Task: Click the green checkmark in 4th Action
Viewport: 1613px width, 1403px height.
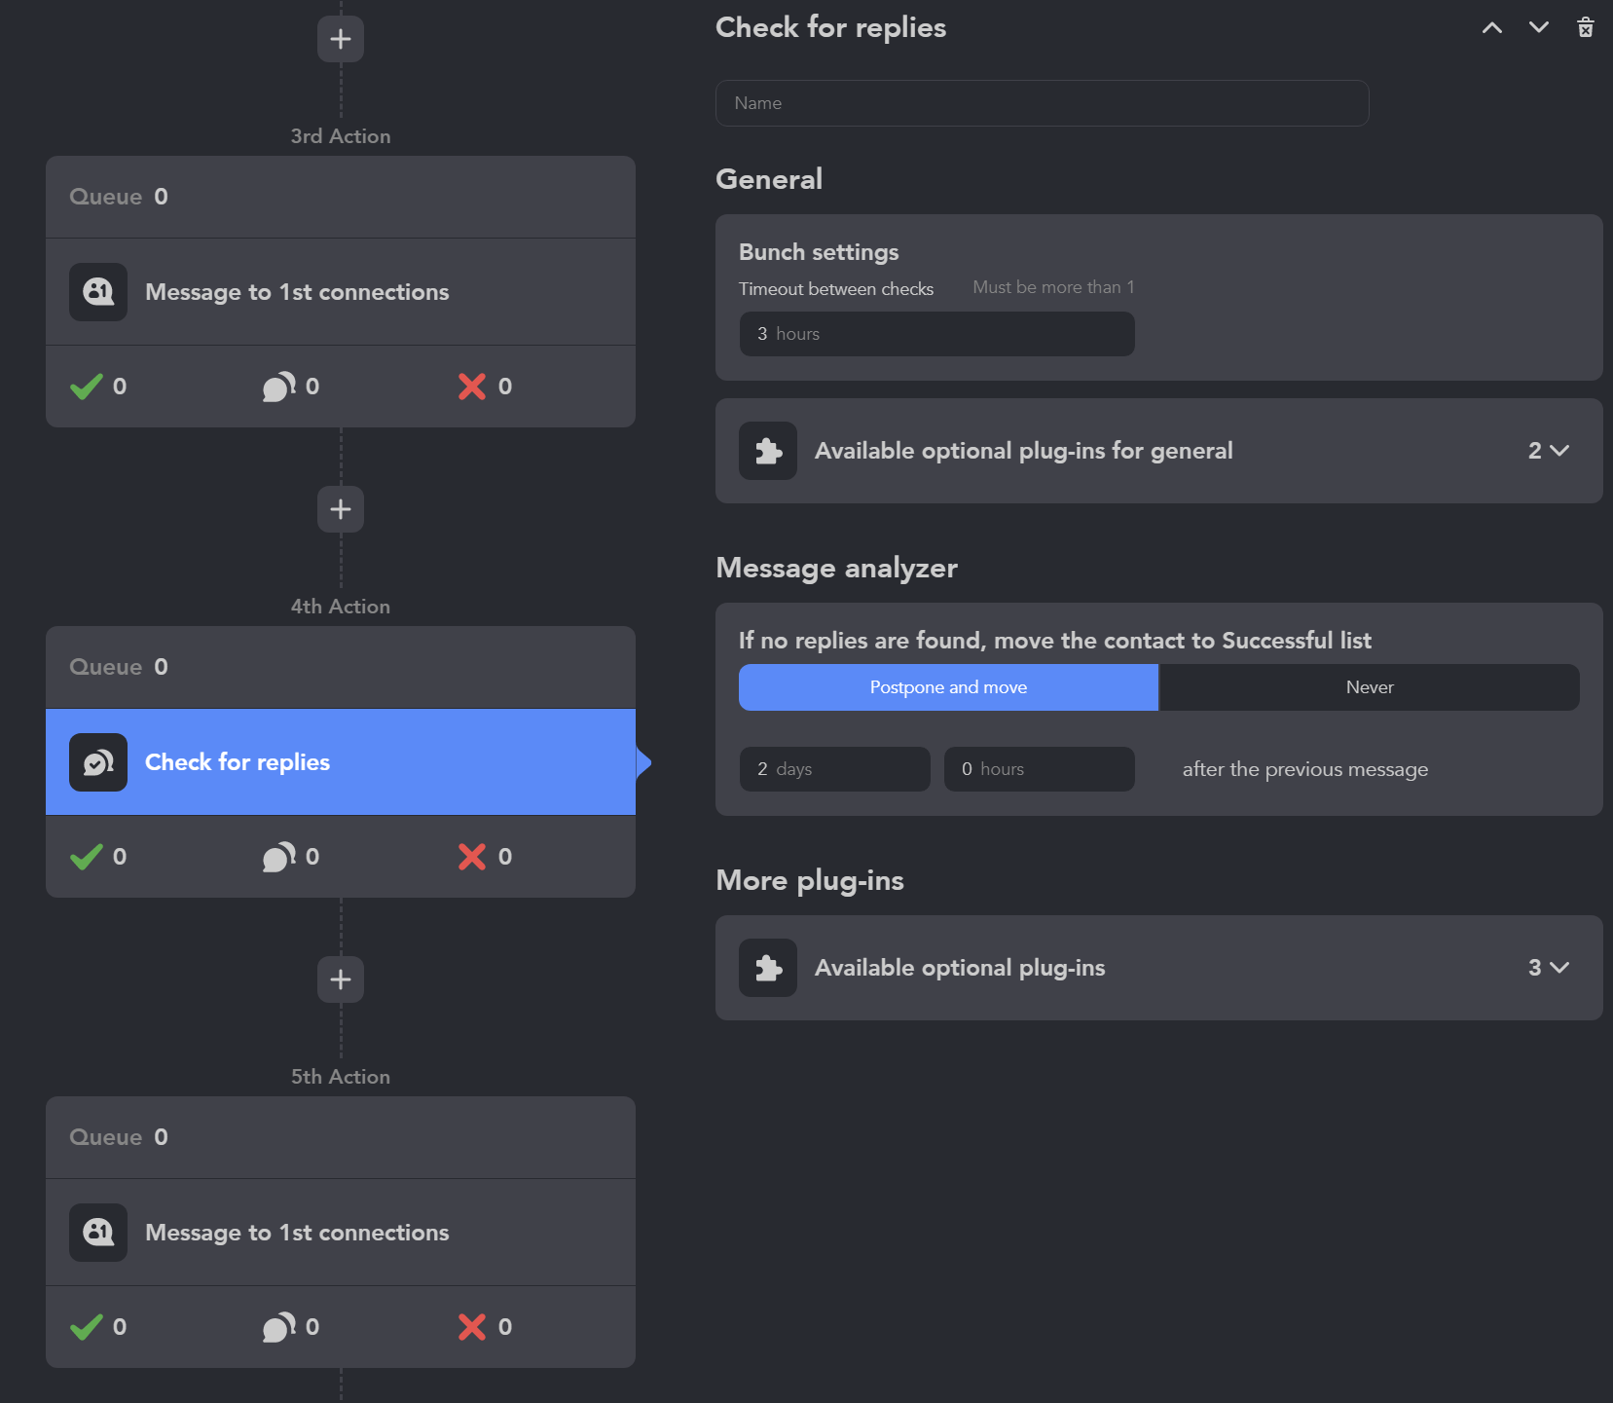Action: [87, 857]
